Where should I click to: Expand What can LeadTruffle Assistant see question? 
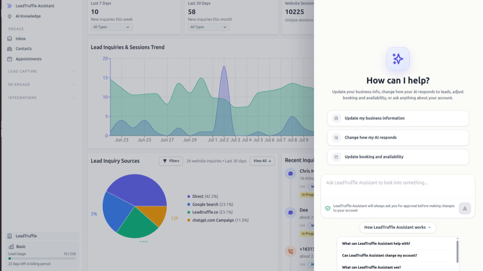[x=396, y=267]
